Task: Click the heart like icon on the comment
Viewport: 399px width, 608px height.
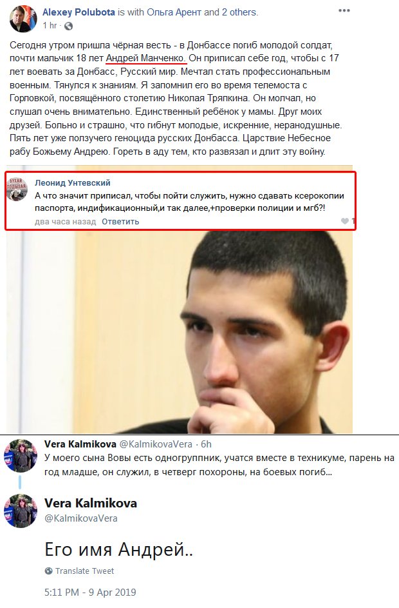Action: (x=345, y=221)
